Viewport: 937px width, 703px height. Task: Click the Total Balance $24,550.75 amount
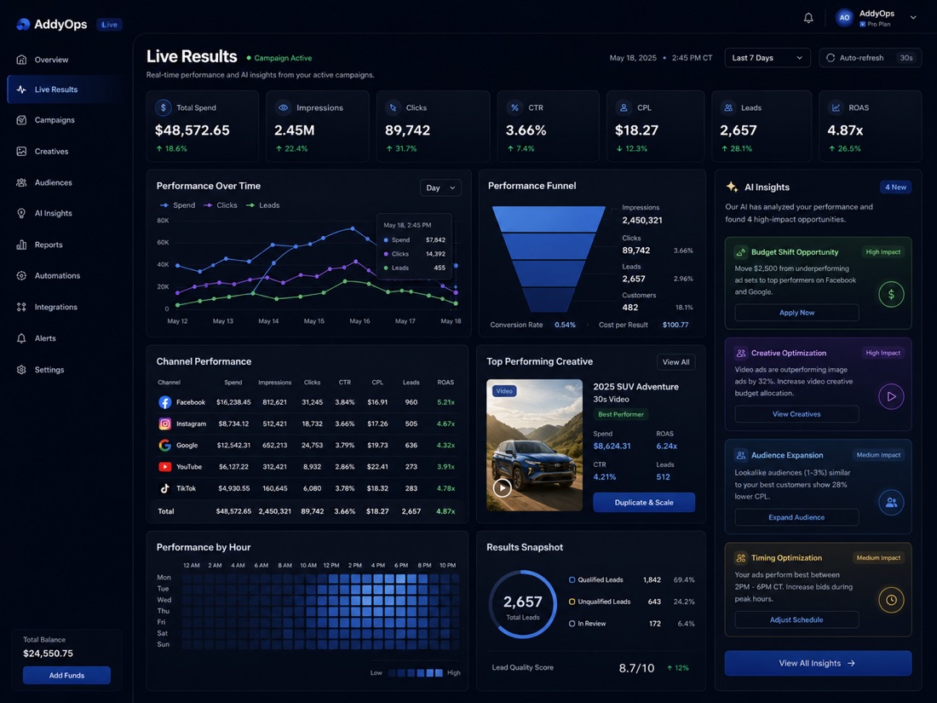[48, 654]
